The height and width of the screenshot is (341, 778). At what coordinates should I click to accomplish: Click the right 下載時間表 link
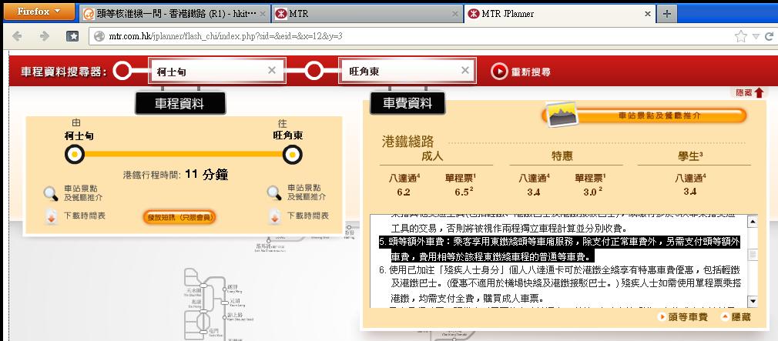coord(307,216)
